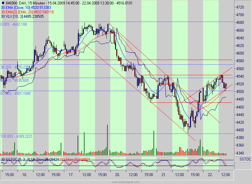Click the small square icon before 846900
252x184 pixels.
pos(3,3)
